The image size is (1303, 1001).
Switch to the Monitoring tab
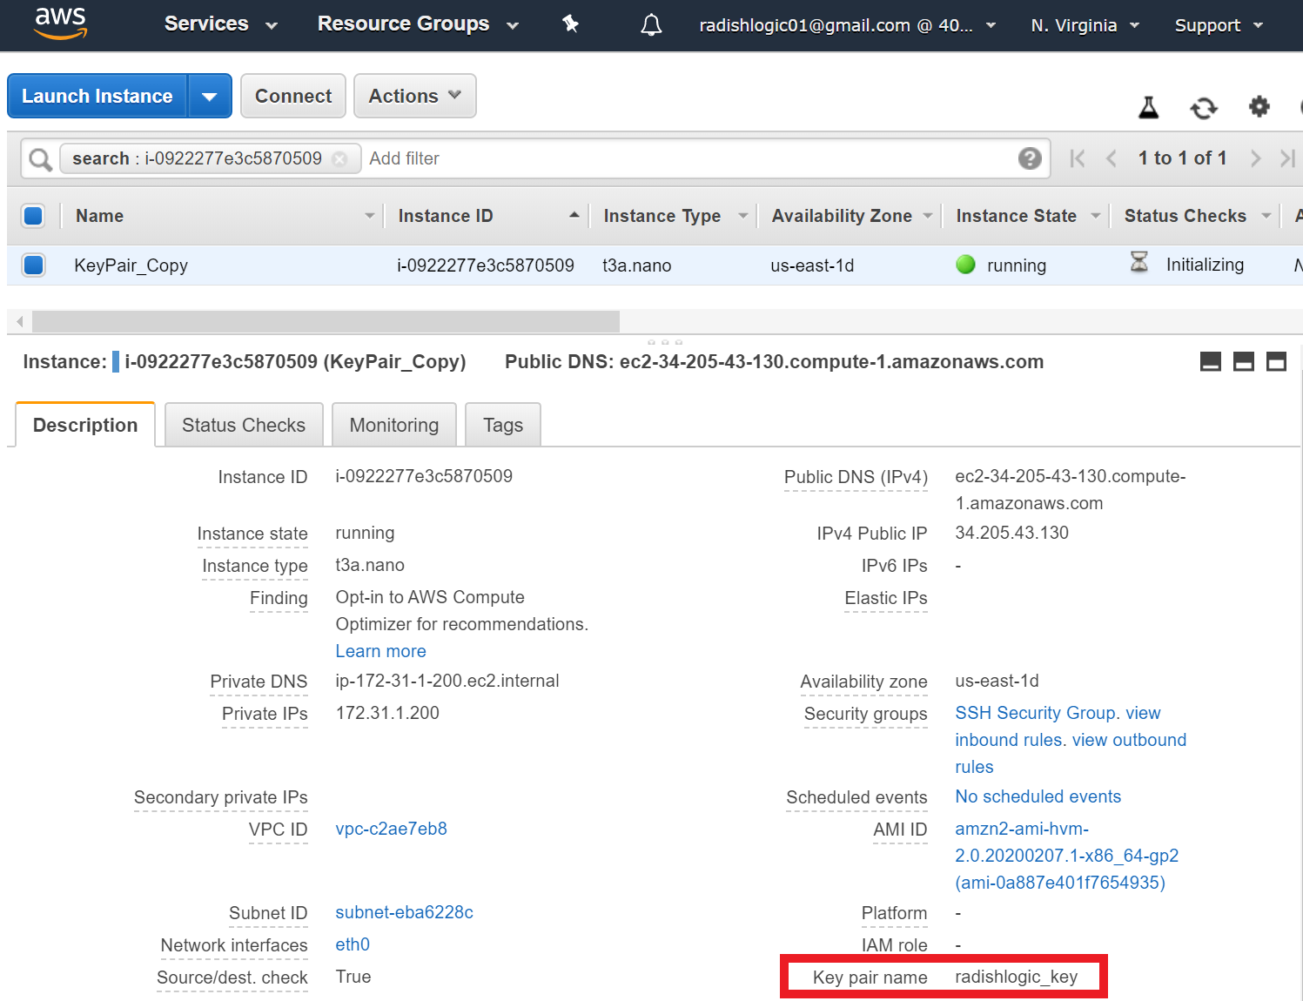coord(393,425)
